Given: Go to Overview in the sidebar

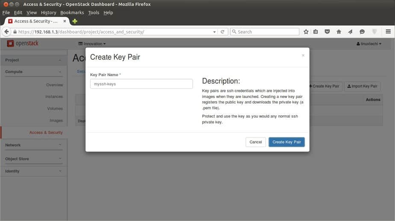Looking at the screenshot, I should click(x=54, y=85).
